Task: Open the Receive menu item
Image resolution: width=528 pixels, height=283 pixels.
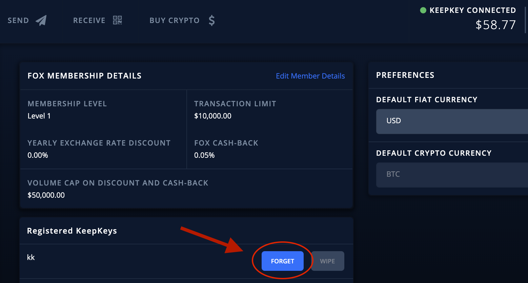Action: [x=98, y=20]
